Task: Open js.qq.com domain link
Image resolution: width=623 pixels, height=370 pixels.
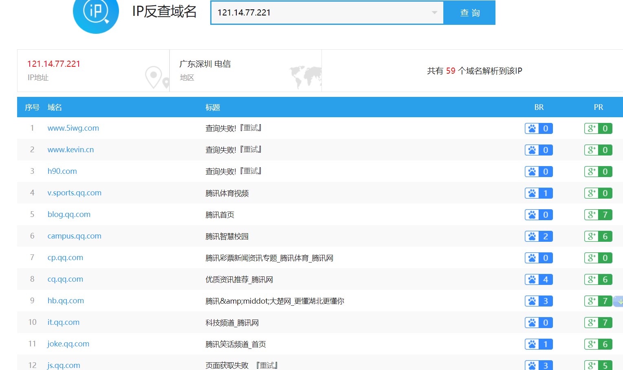Action: pos(64,366)
